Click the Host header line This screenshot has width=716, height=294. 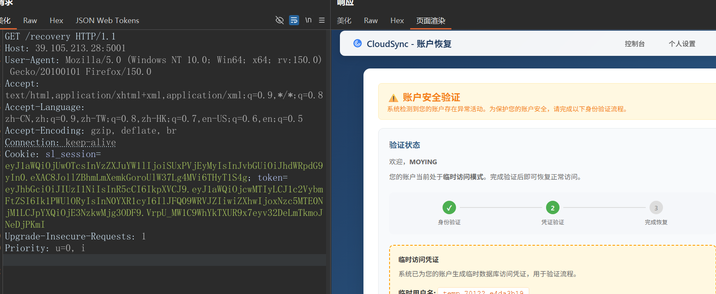65,48
